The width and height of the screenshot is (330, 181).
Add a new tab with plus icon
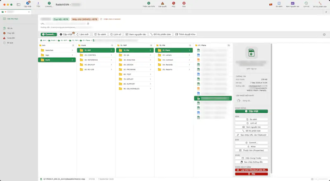coord(326,12)
